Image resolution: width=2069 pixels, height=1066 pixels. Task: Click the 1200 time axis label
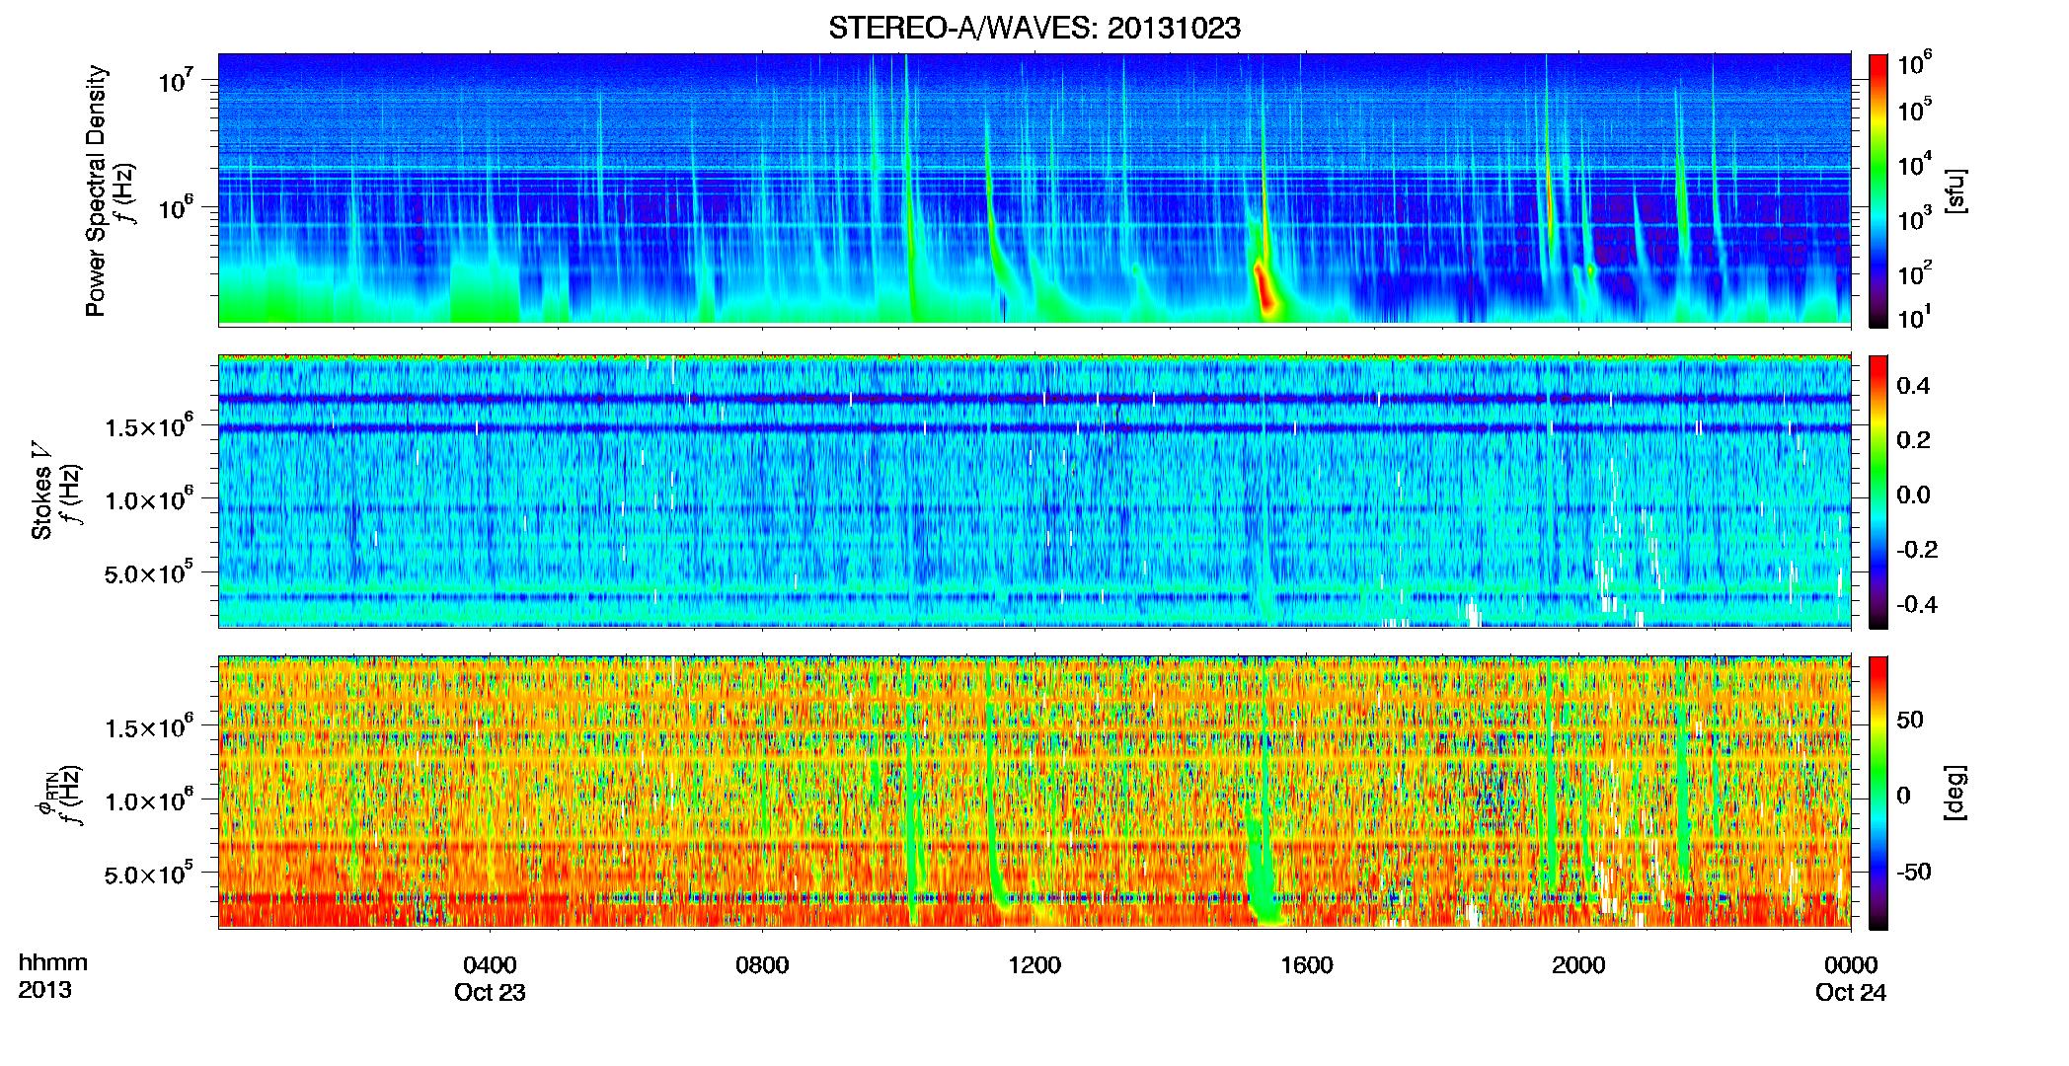click(1034, 964)
